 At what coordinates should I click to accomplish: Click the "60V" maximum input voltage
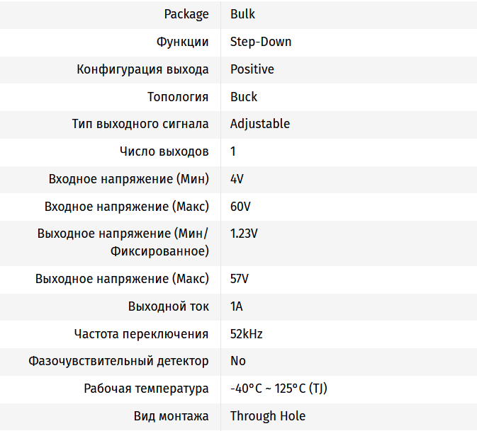tap(240, 207)
